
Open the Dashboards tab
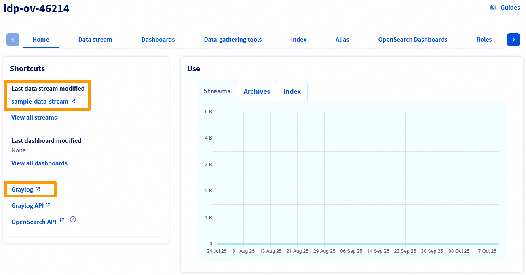point(158,39)
